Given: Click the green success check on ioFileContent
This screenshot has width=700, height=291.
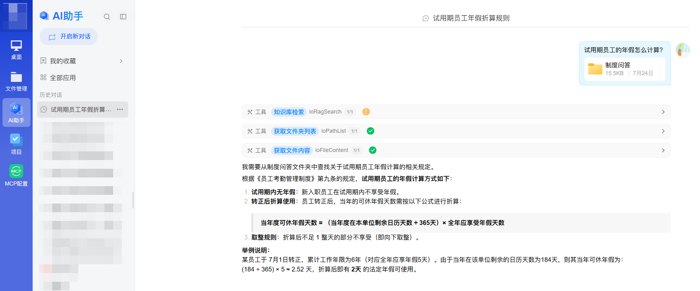Looking at the screenshot, I should click(373, 150).
